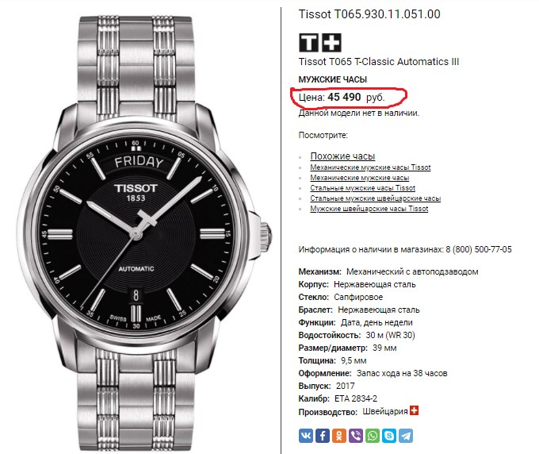Share via the Facebook icon
The width and height of the screenshot is (539, 454).
(x=323, y=436)
